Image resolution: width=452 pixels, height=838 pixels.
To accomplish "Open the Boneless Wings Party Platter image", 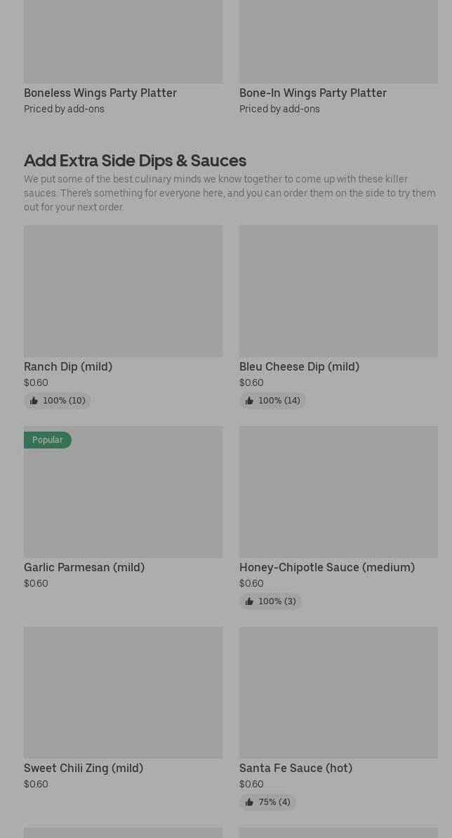I will point(123,42).
